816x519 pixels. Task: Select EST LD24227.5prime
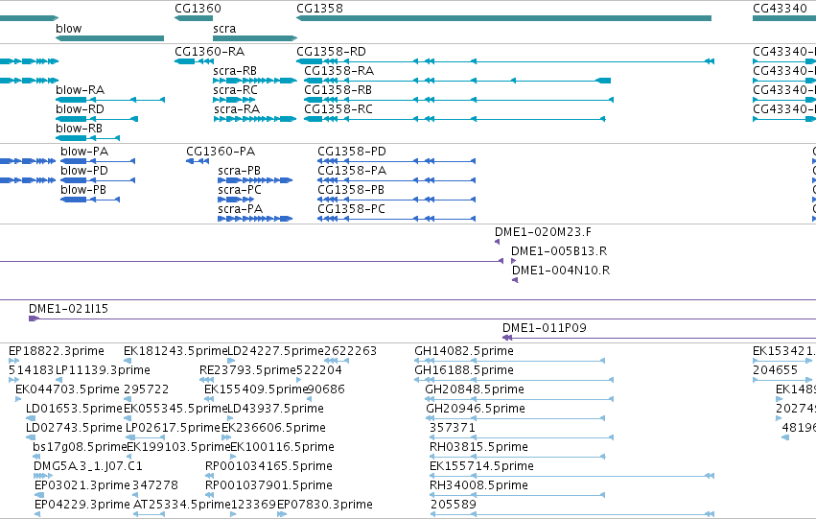[x=276, y=351]
